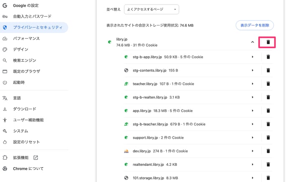The width and height of the screenshot is (287, 182).
Task: Delete support.libry.jp data via trash icon
Action: click(x=268, y=137)
